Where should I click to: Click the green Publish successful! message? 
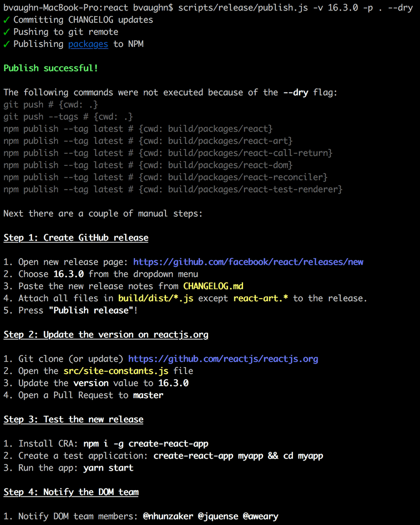pos(50,68)
